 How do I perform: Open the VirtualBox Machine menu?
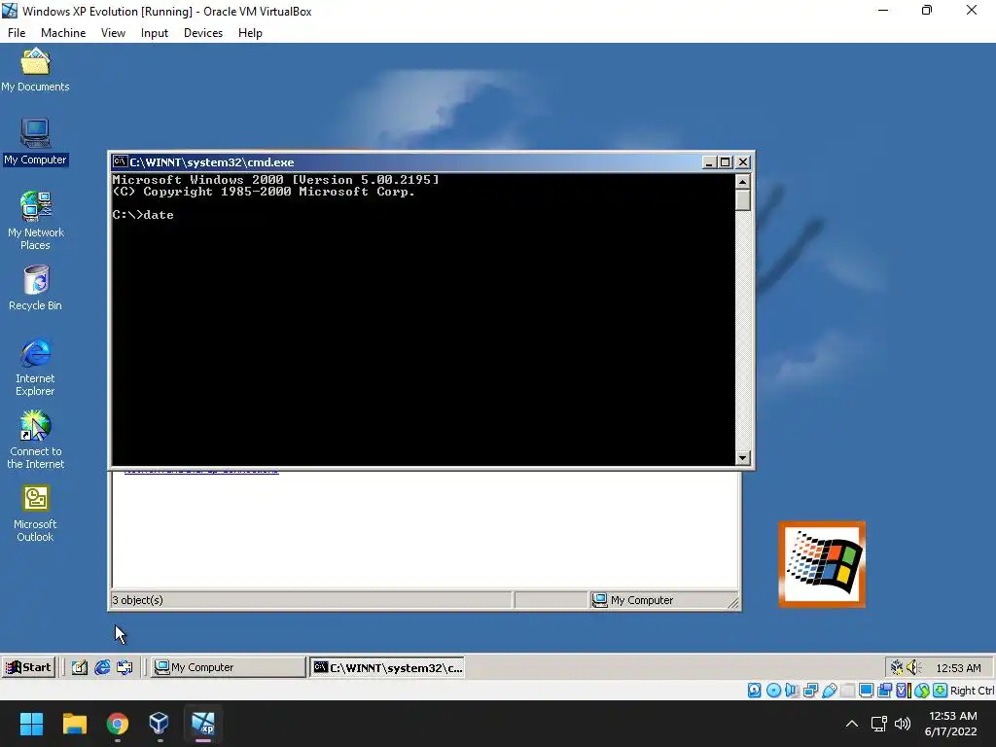click(x=63, y=33)
